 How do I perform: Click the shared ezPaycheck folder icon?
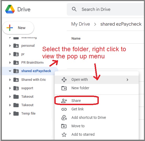pyautogui.click(x=16, y=71)
